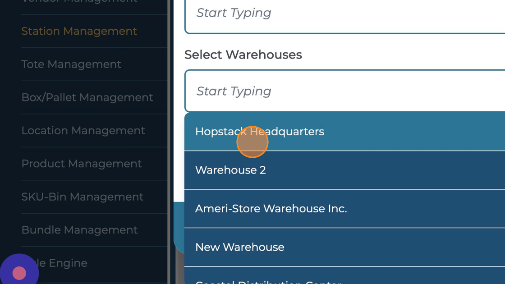Select Product Management from sidebar
The image size is (505, 284).
click(82, 164)
